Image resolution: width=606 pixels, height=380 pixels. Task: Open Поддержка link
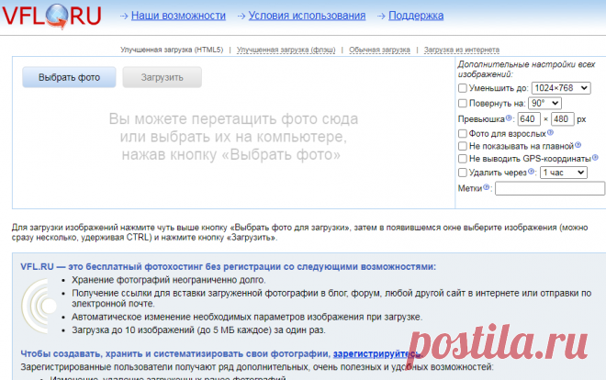click(x=416, y=16)
